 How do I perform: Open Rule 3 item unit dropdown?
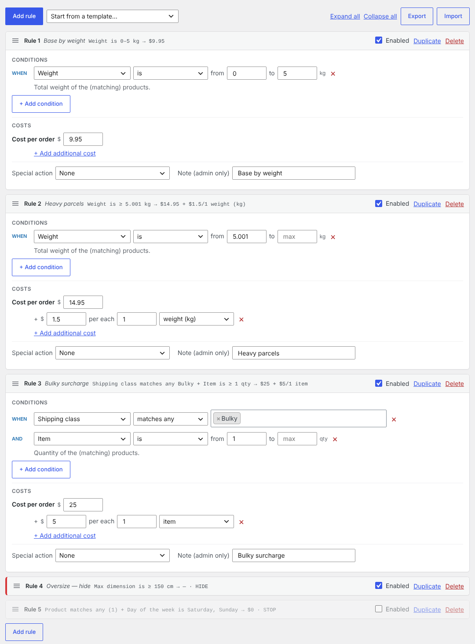click(197, 522)
